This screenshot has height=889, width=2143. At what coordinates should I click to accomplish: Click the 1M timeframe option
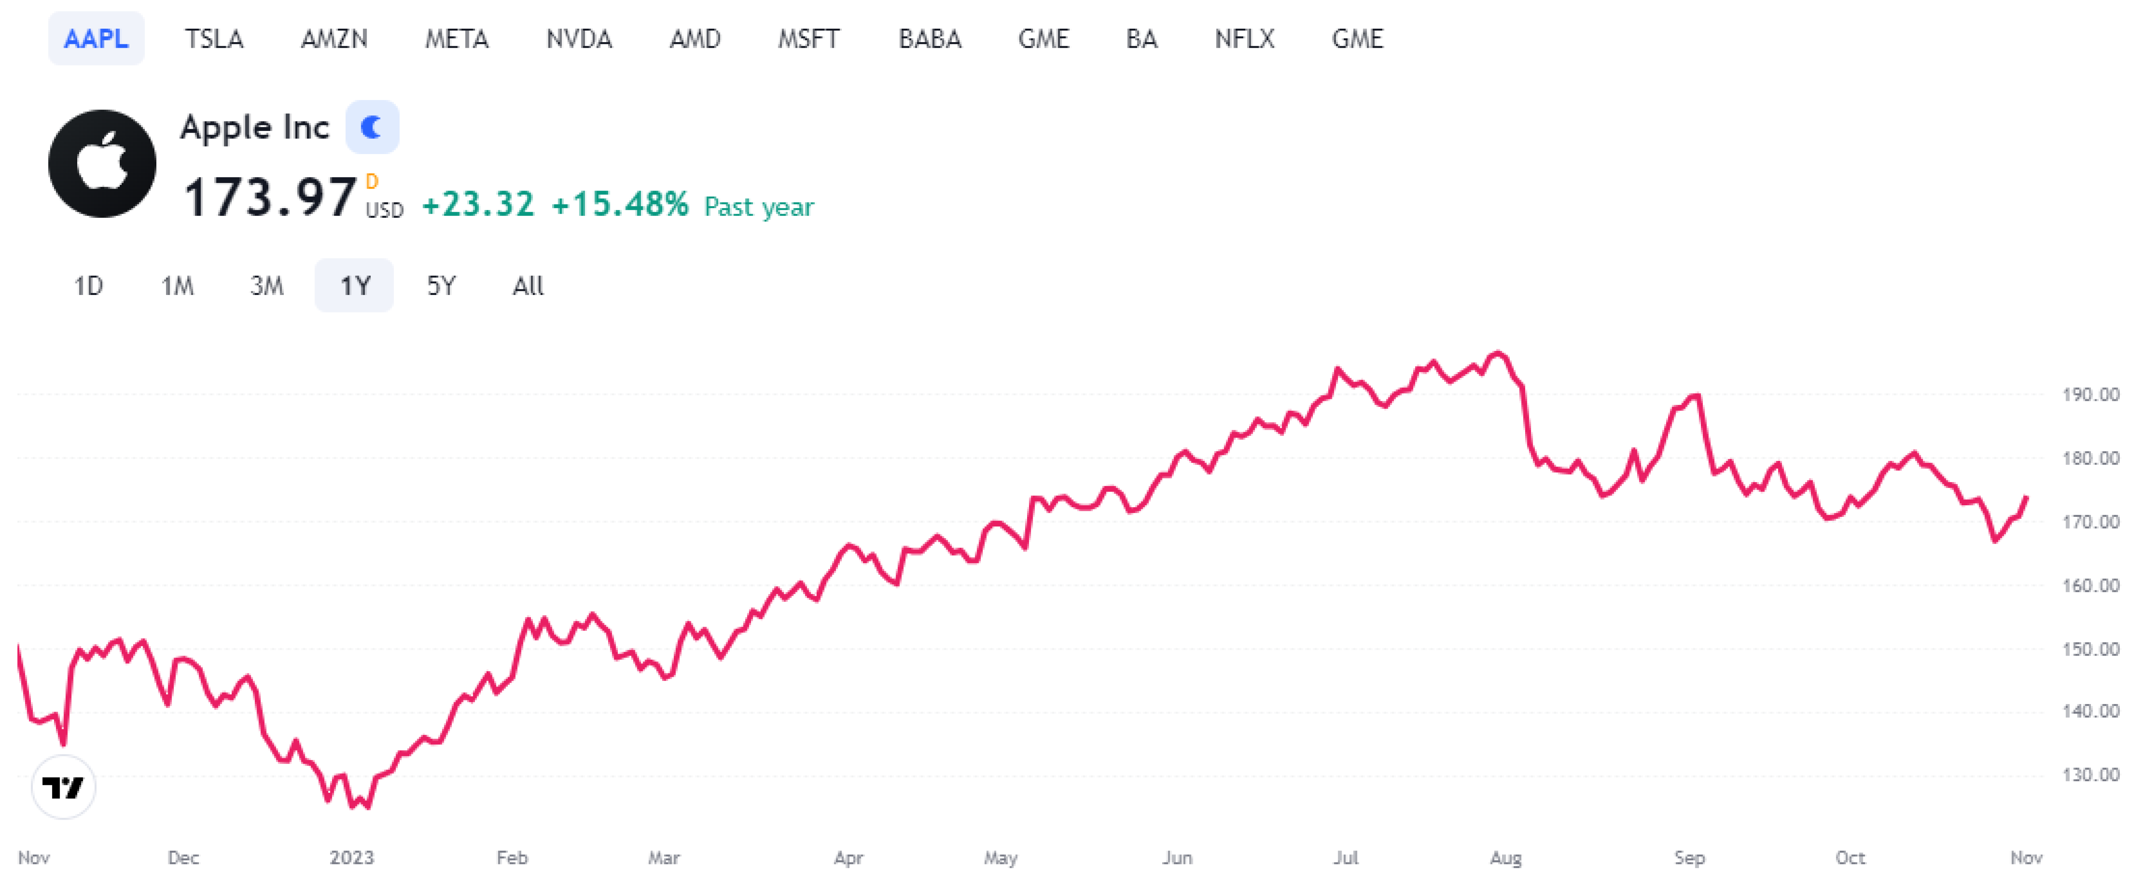point(177,285)
